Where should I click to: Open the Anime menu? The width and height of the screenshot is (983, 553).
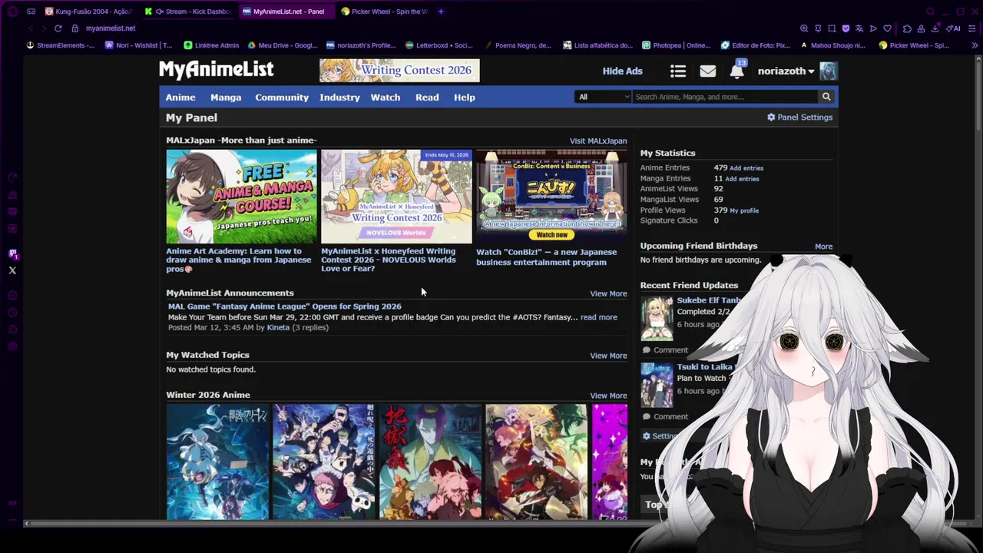(x=180, y=98)
